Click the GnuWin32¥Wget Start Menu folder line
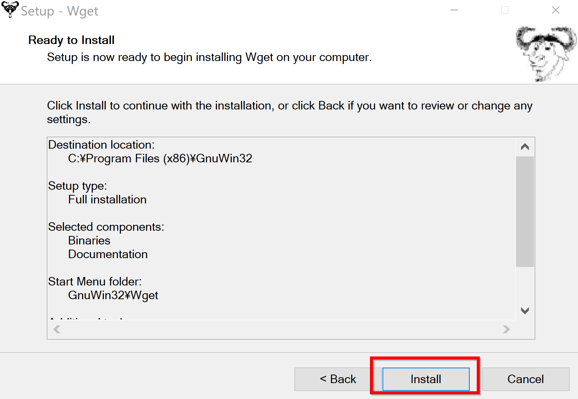 tap(113, 295)
